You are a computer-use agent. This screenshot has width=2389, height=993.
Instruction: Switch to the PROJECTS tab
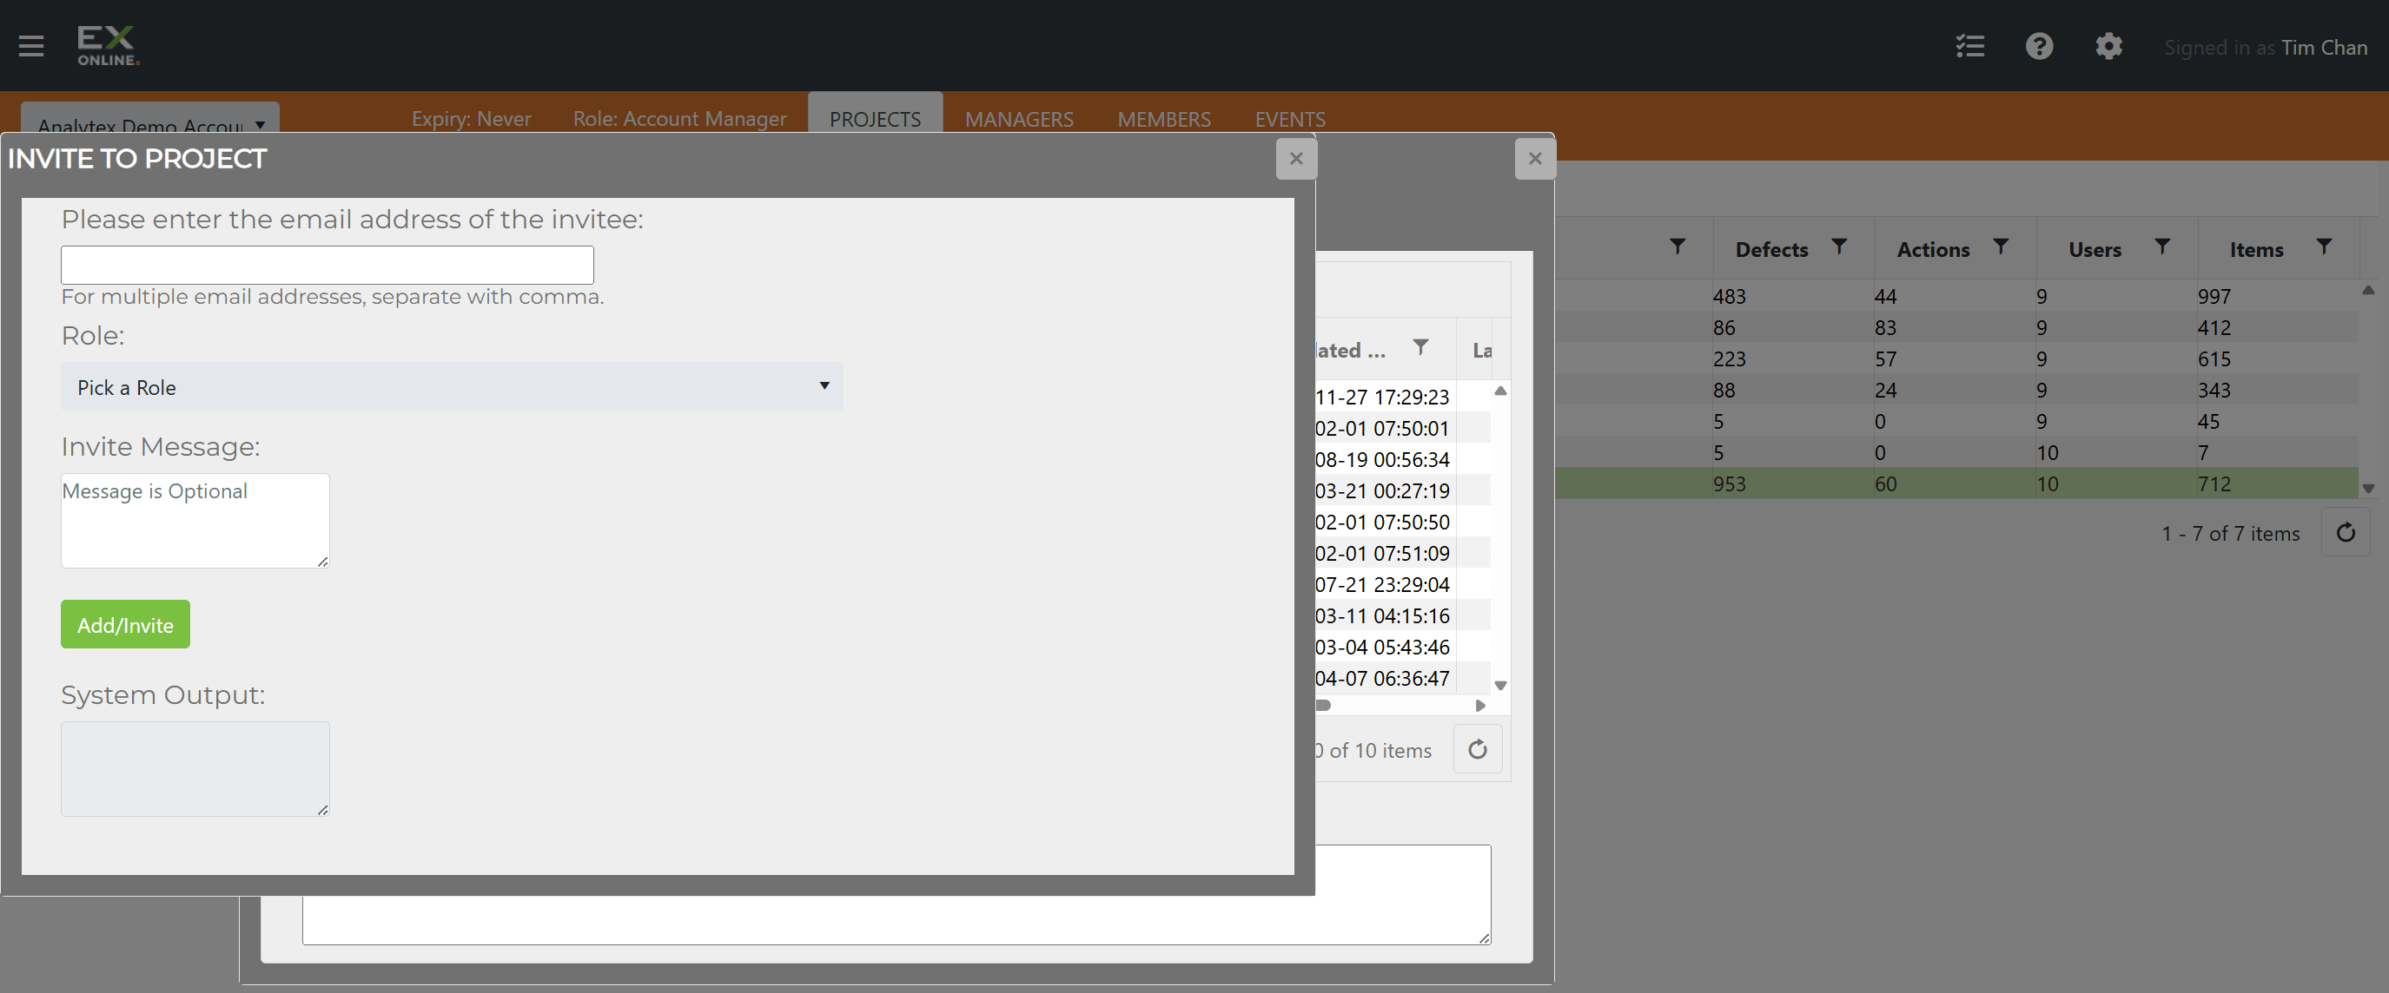[875, 119]
